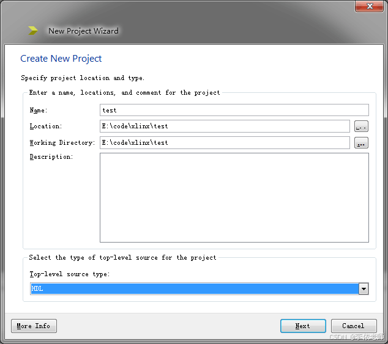Go to Next wizard page
Viewport: 388px width, 344px height.
[303, 326]
